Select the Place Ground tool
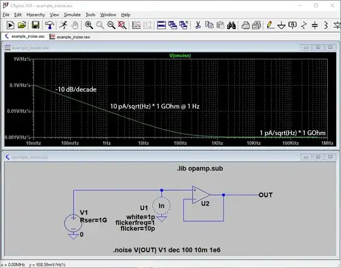This screenshot has height=268, width=341. point(282,25)
